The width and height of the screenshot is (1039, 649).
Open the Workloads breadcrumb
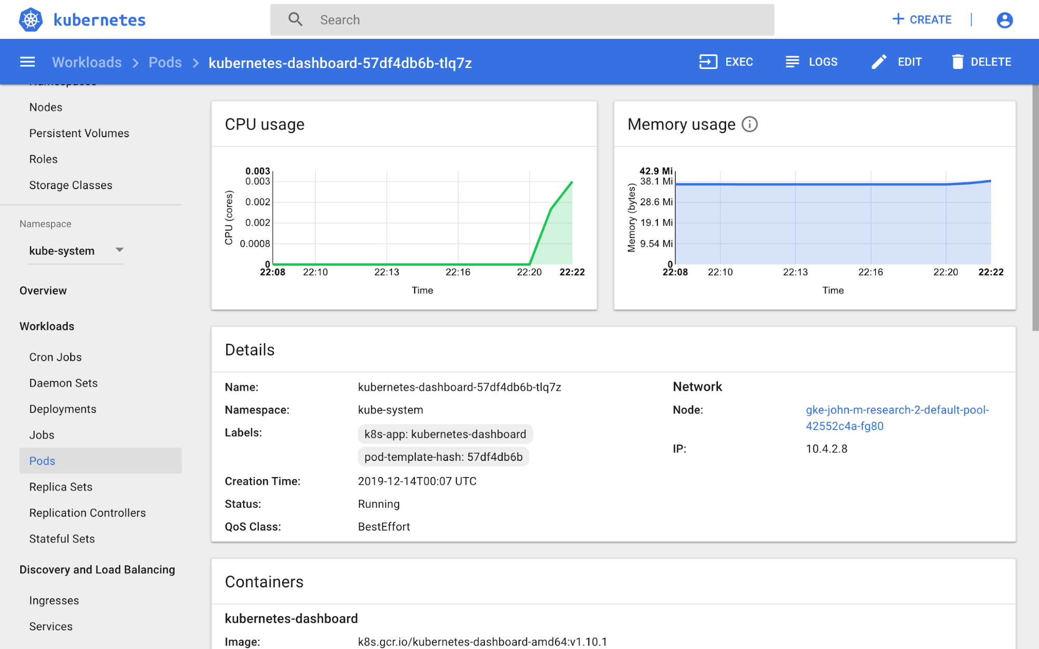point(86,62)
